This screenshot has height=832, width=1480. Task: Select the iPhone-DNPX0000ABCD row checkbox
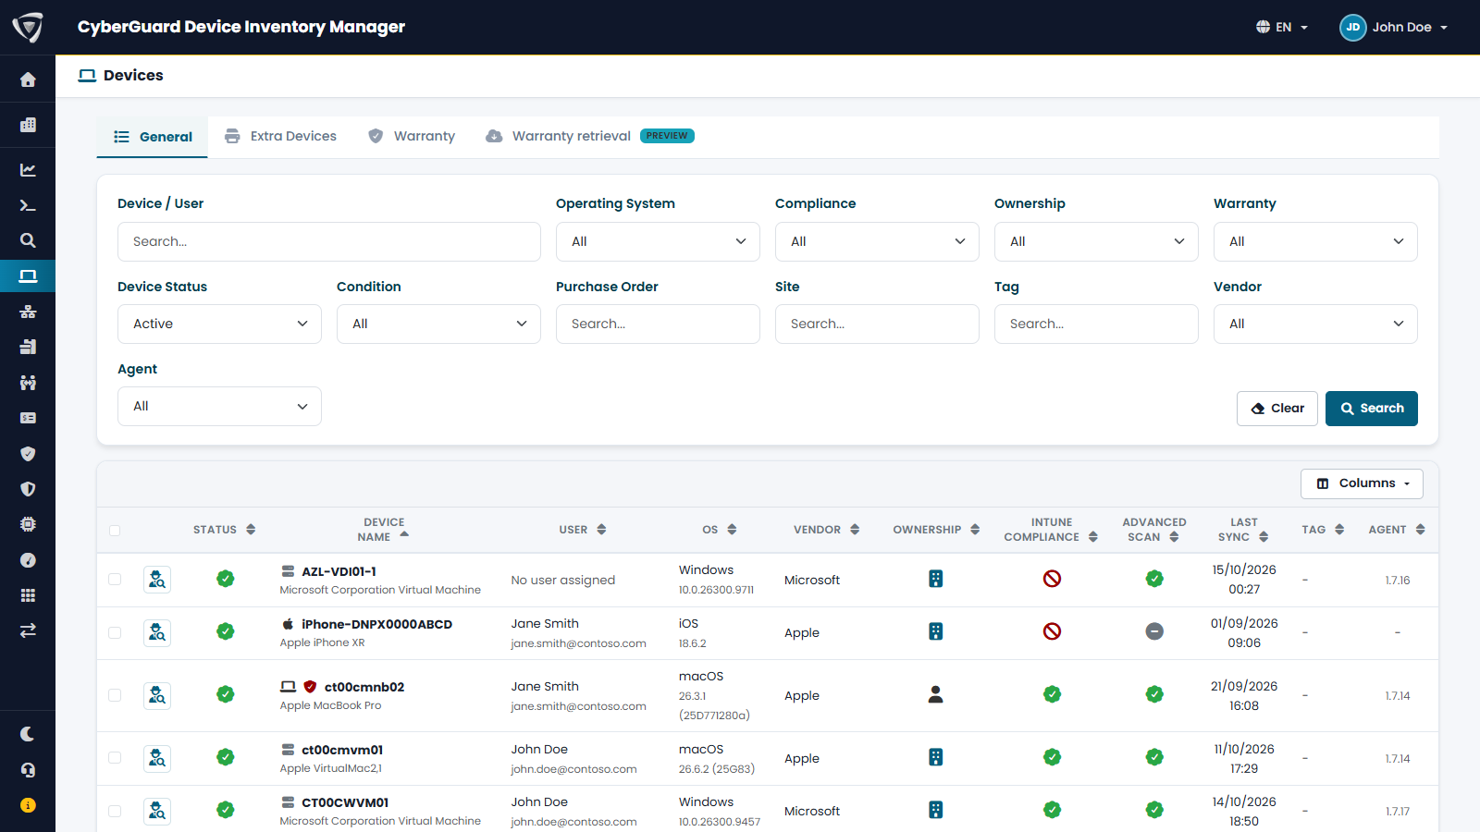[x=115, y=633]
